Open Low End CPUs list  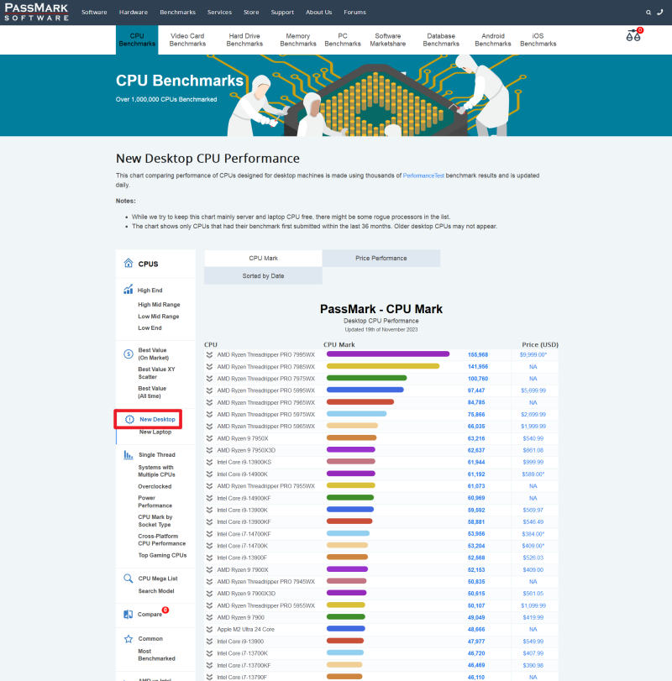coord(150,328)
